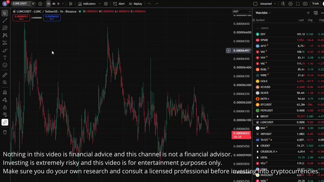Open the layout grid setup icon
Viewport: 324px width, 182px height.
point(106,4)
